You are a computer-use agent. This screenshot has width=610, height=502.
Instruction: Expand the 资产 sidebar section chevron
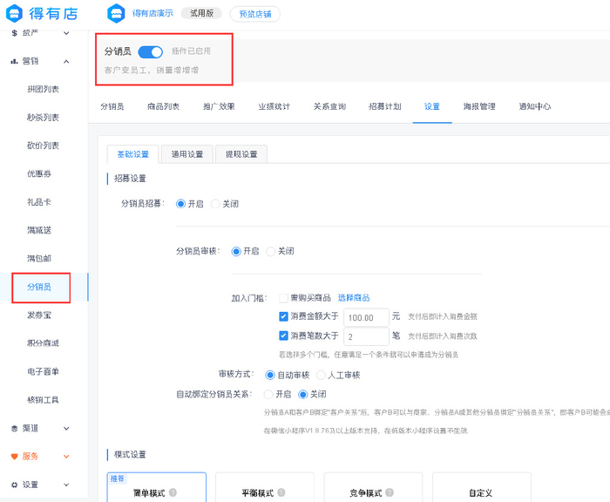click(66, 32)
